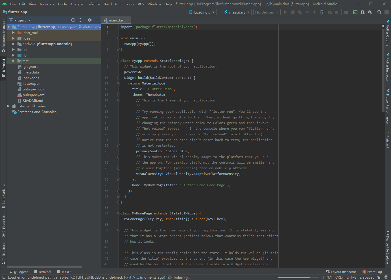
Task: Open the AVD Manager icon
Action: [x=363, y=12]
